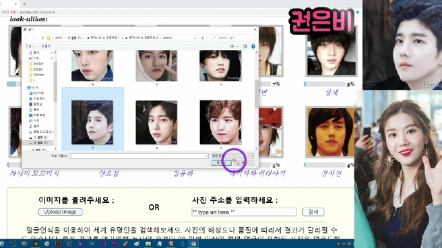
Task: Select the 200331 folder in sidebar
Action: (x=36, y=69)
